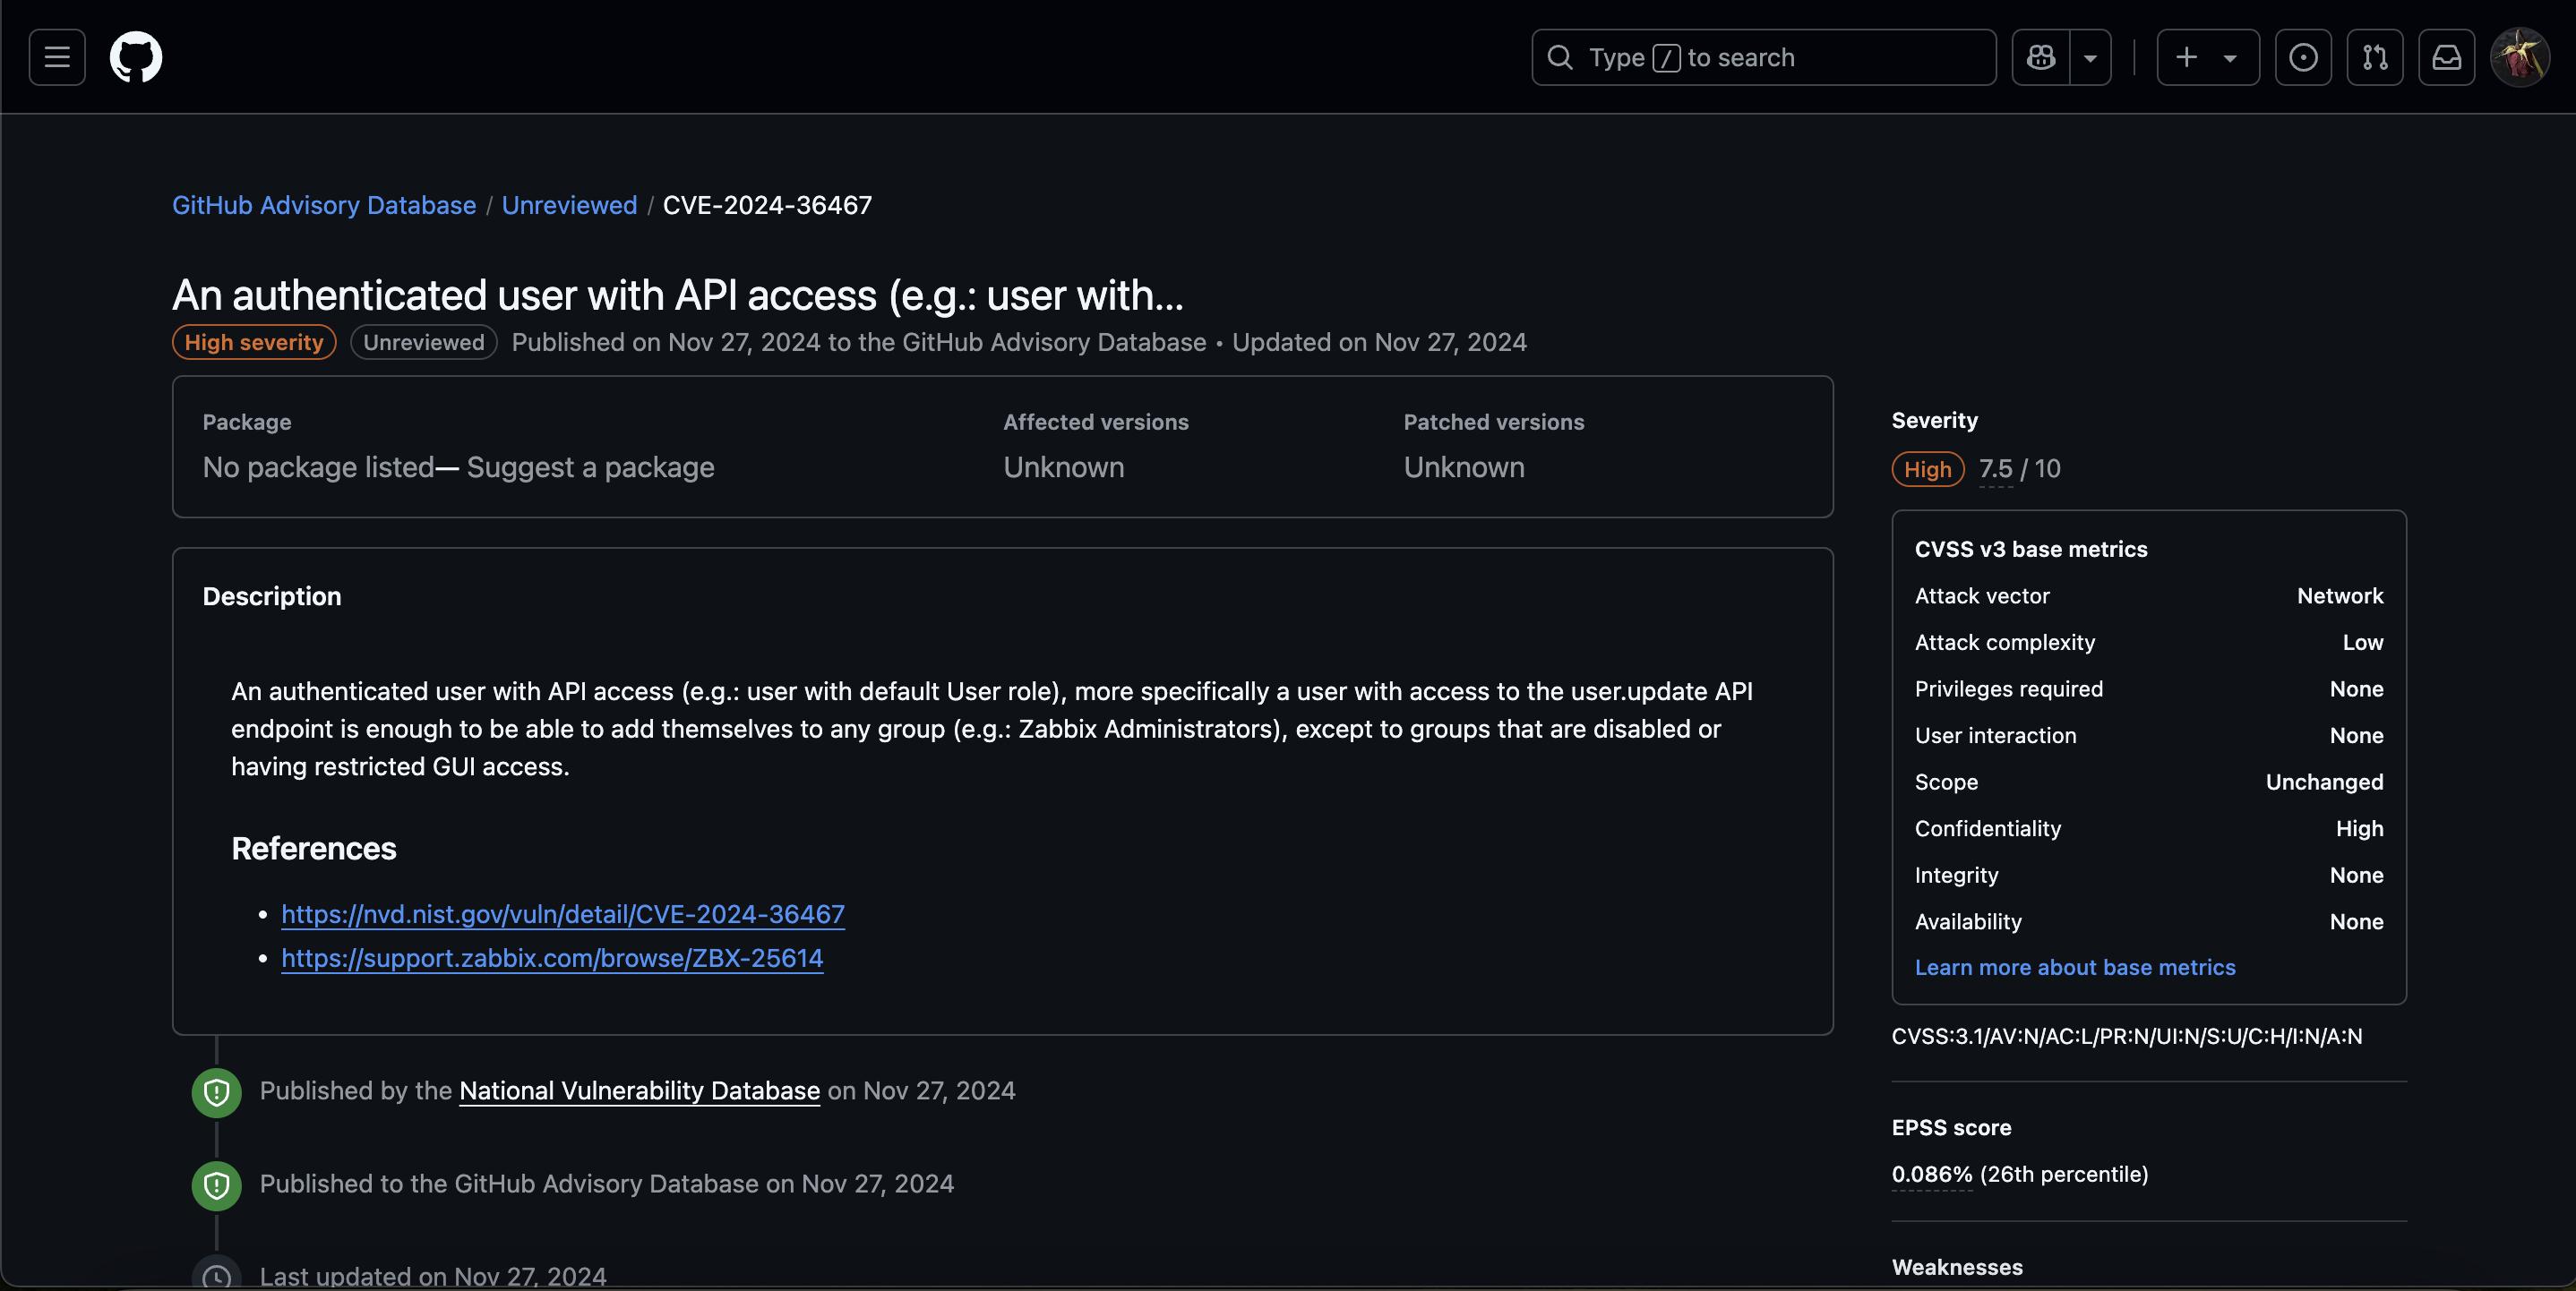Open Copilot chat icon
Viewport: 2576px width, 1291px height.
click(2041, 57)
